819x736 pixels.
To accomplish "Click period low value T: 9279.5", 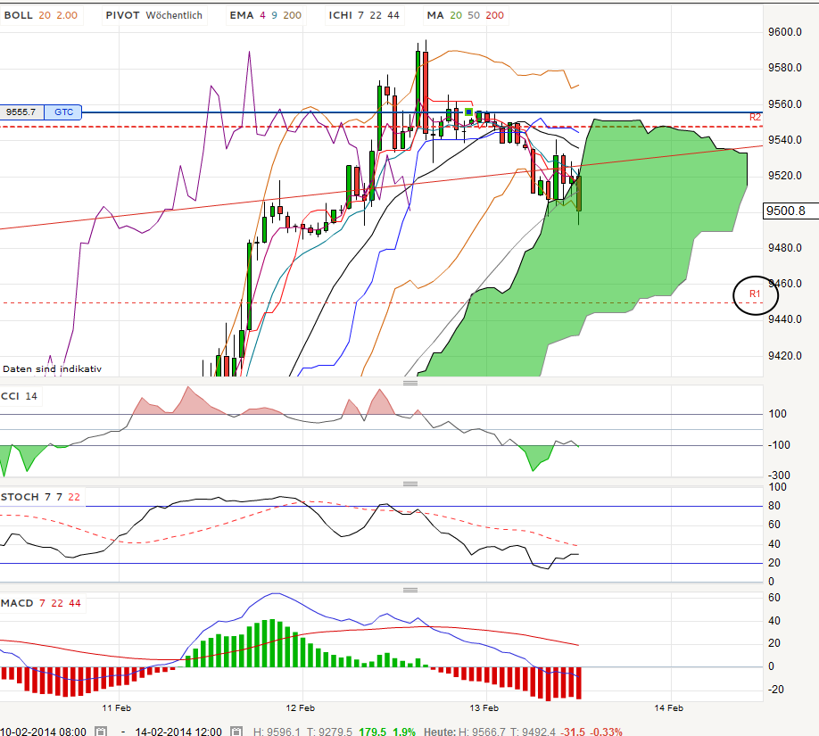I will (x=329, y=732).
